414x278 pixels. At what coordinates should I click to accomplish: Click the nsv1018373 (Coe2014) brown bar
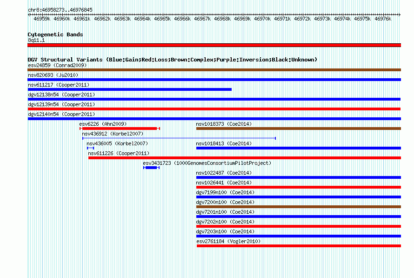click(x=299, y=129)
